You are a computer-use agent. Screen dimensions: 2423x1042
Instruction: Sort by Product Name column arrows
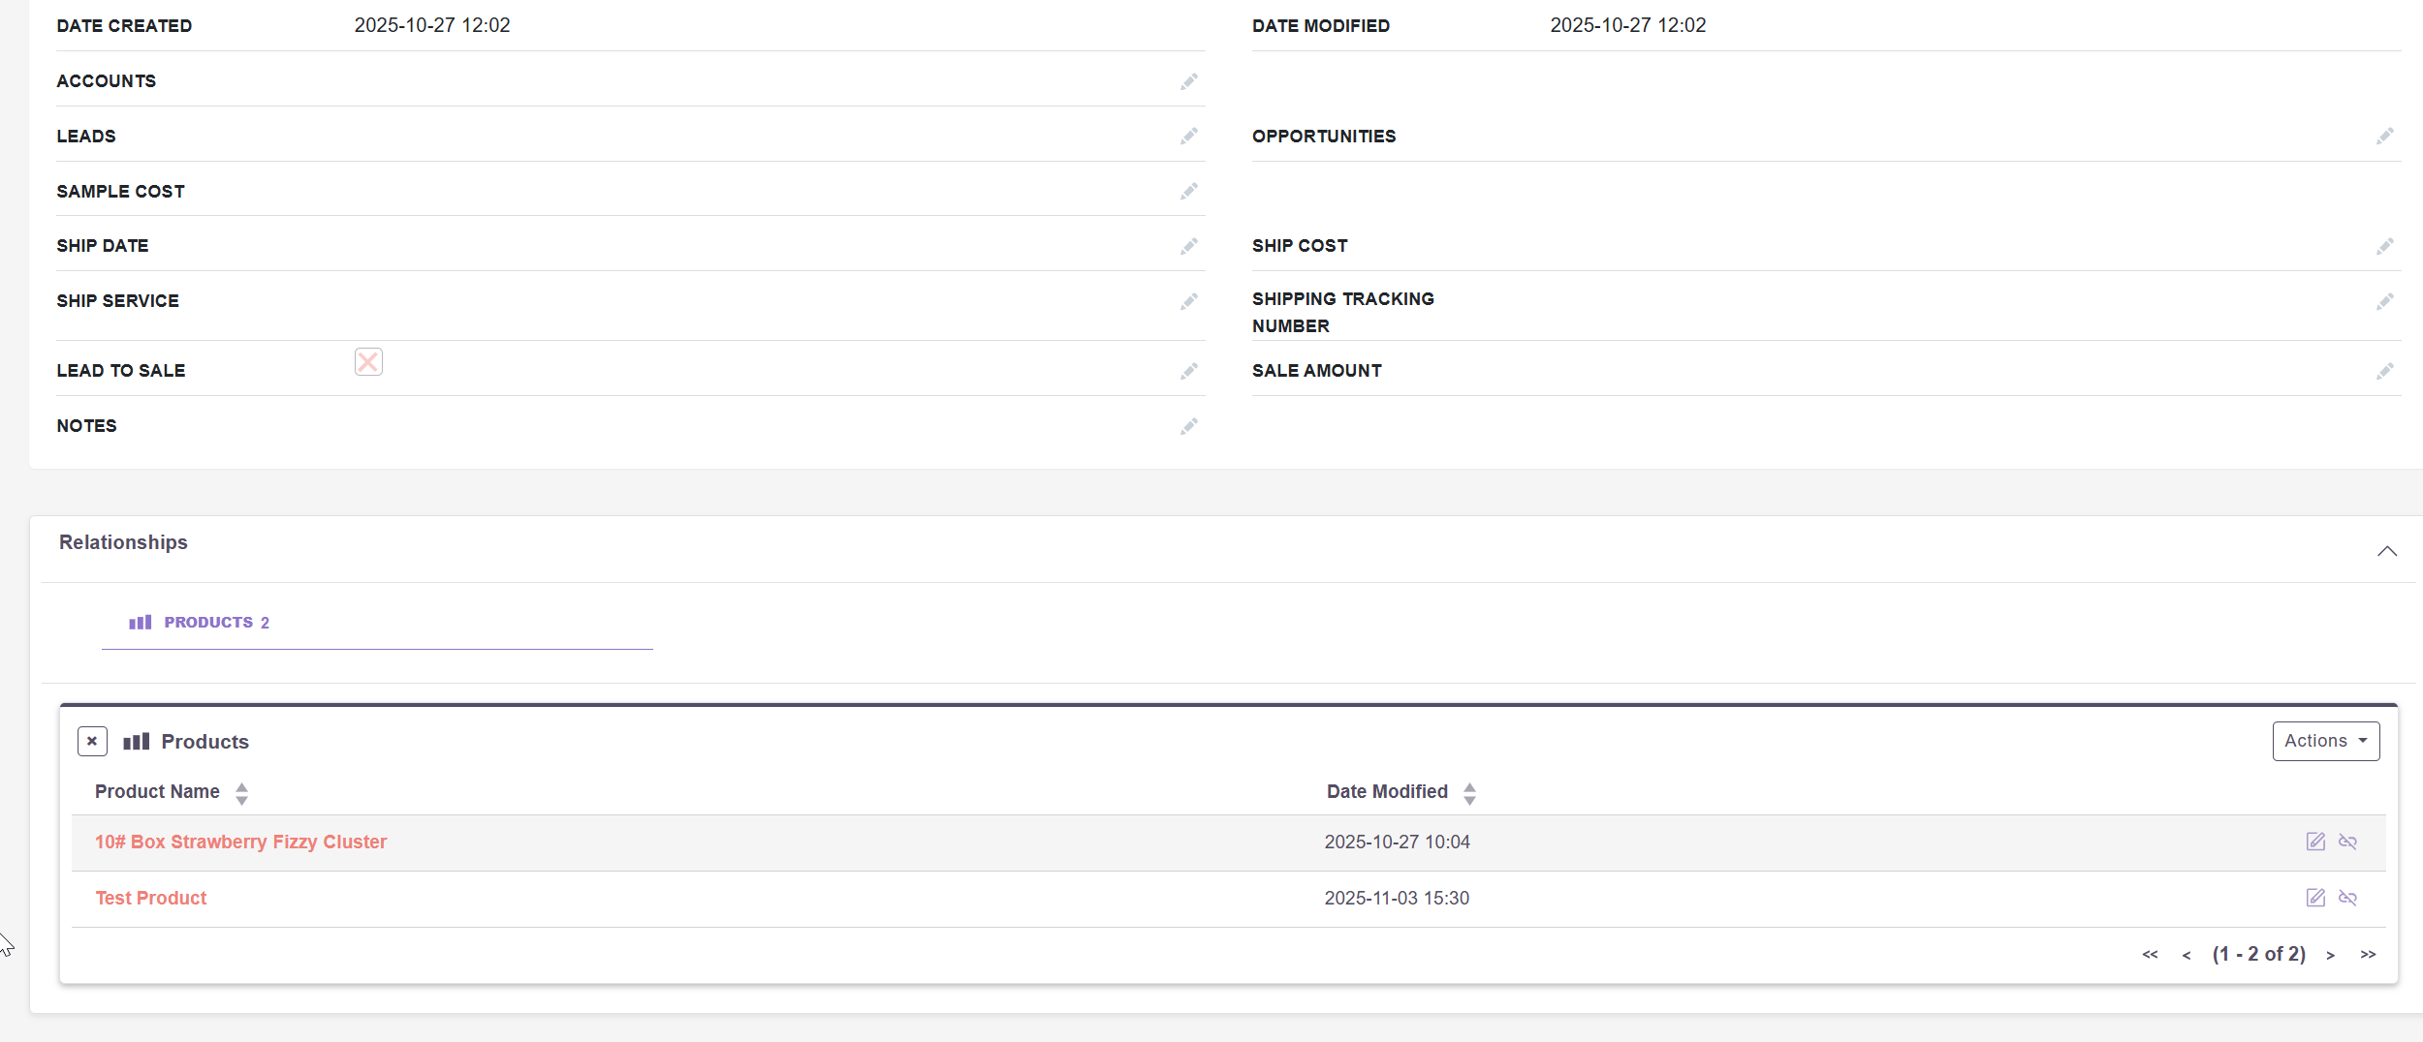coord(241,793)
